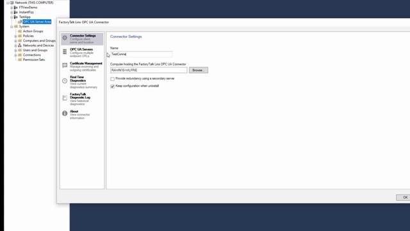Click the Networks and Devices icon

click(x=20, y=46)
